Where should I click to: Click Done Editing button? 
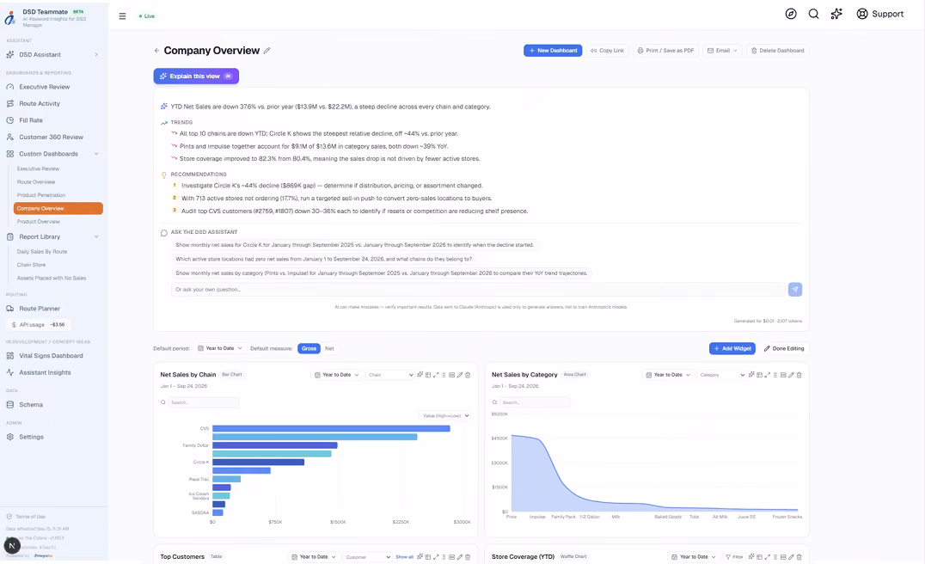(784, 349)
